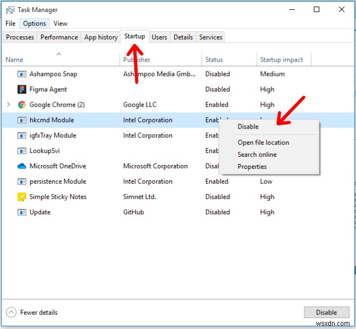Viewport: 356px width, 329px height.
Task: Select the LookupSvi entry name
Action: [x=45, y=151]
